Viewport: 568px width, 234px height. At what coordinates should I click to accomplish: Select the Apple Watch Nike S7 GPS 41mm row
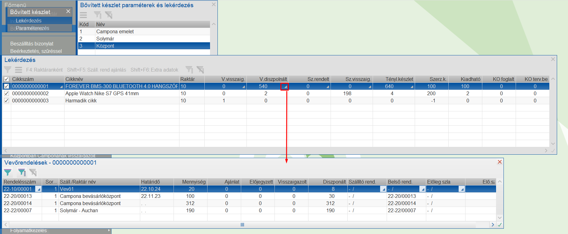point(276,93)
